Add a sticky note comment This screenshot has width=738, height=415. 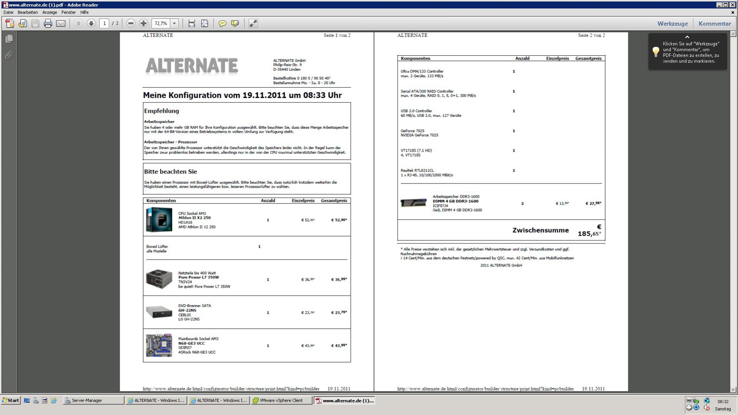[x=222, y=23]
